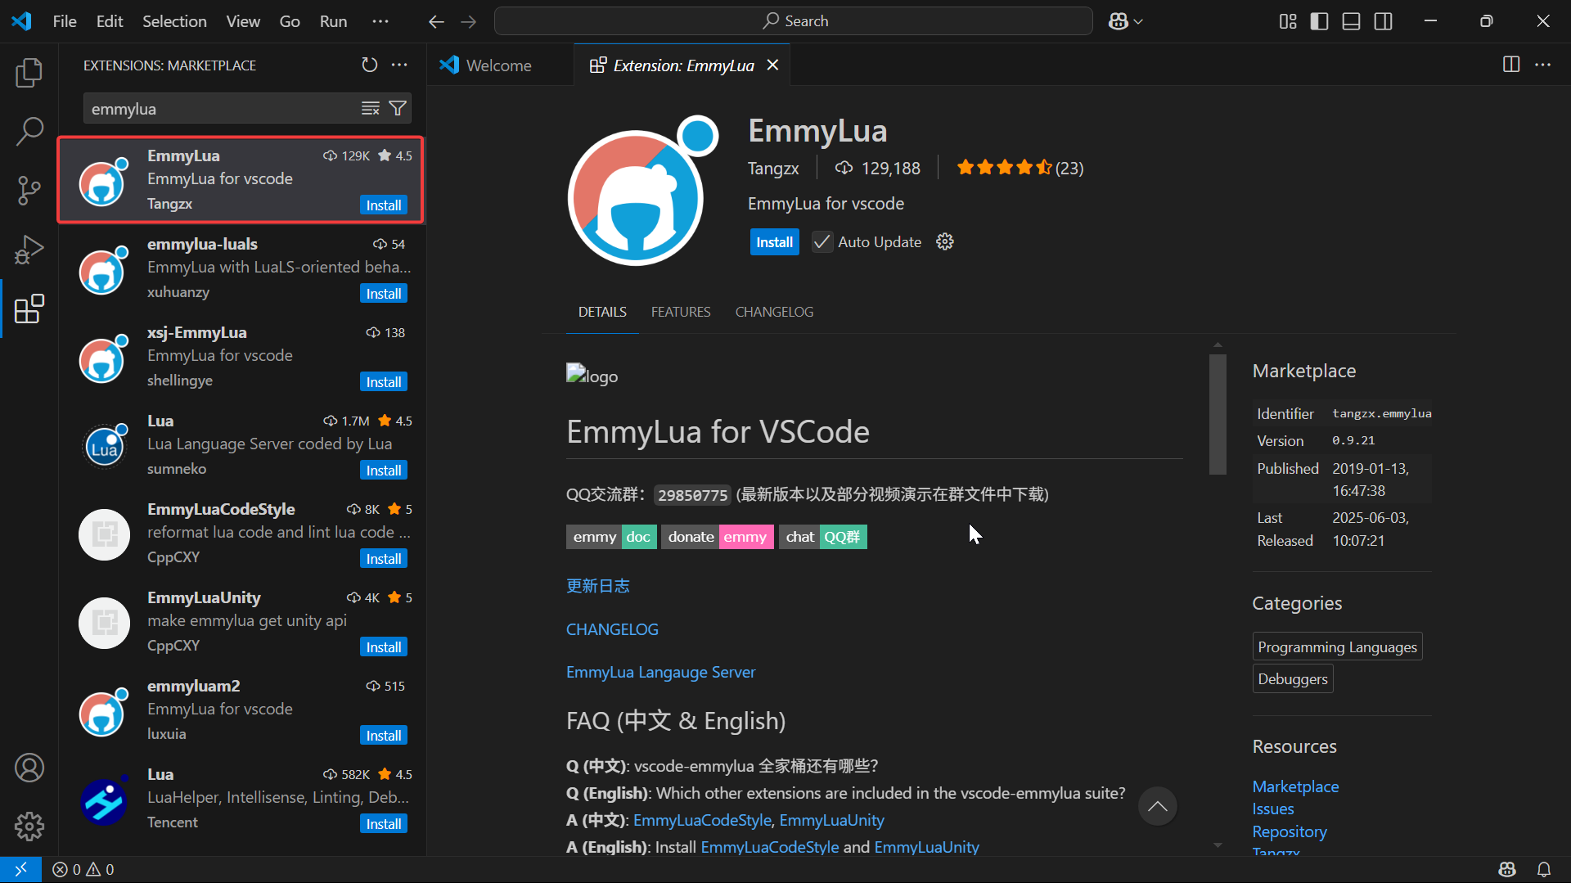The image size is (1571, 883).
Task: Open the Source Control view
Action: tap(29, 191)
